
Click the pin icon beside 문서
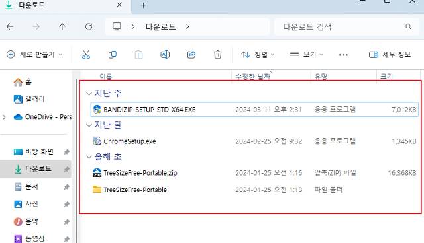point(66,187)
